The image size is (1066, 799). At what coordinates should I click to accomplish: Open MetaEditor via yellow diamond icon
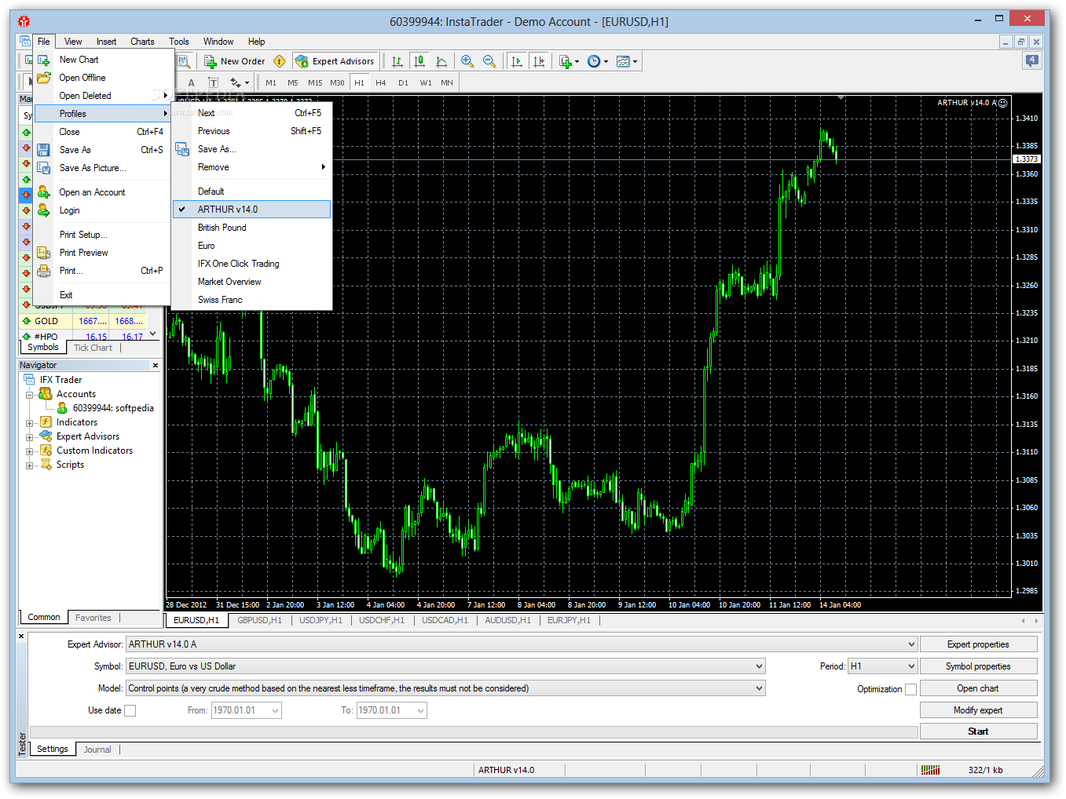tap(280, 61)
